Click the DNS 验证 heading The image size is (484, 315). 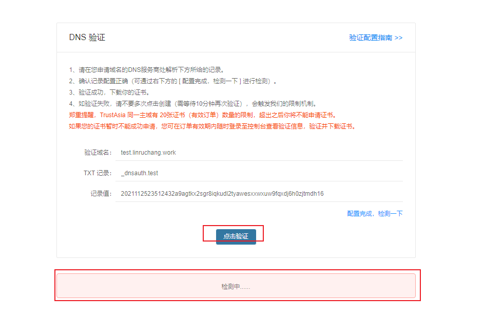click(87, 38)
